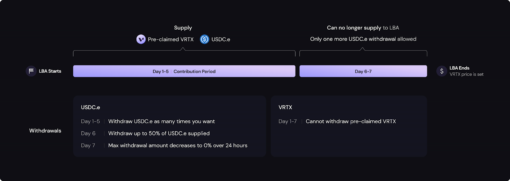Click the USDC.e label beside coin icon
This screenshot has width=510, height=181.
click(221, 39)
